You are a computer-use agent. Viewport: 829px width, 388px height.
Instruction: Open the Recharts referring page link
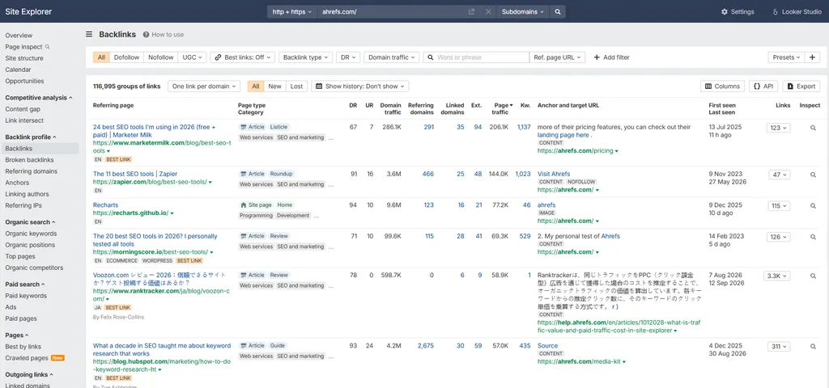tap(106, 205)
